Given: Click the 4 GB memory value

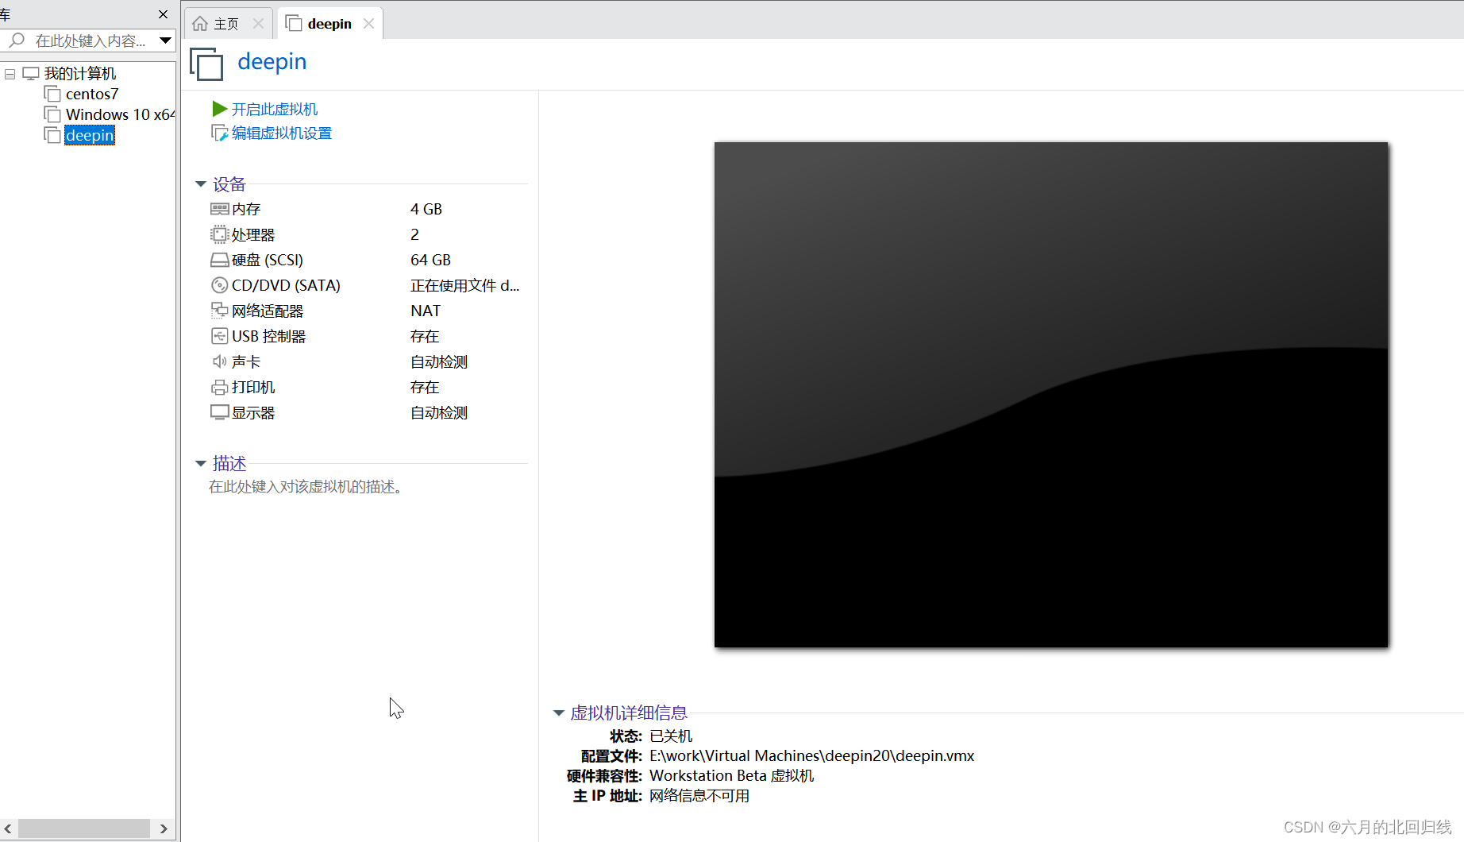Looking at the screenshot, I should coord(426,209).
